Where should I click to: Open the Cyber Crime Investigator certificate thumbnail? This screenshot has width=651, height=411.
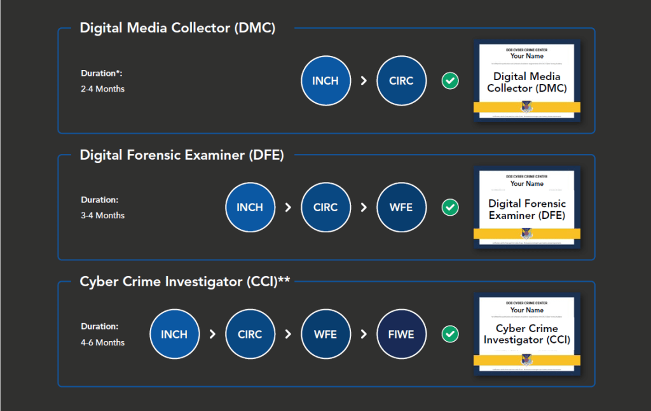[x=526, y=334]
